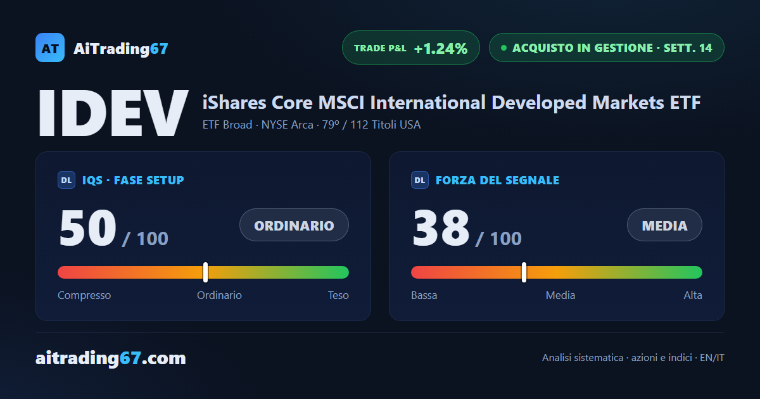Click the iShares Core MSCI ETF title
Screen dimensions: 760x399
[x=452, y=102]
